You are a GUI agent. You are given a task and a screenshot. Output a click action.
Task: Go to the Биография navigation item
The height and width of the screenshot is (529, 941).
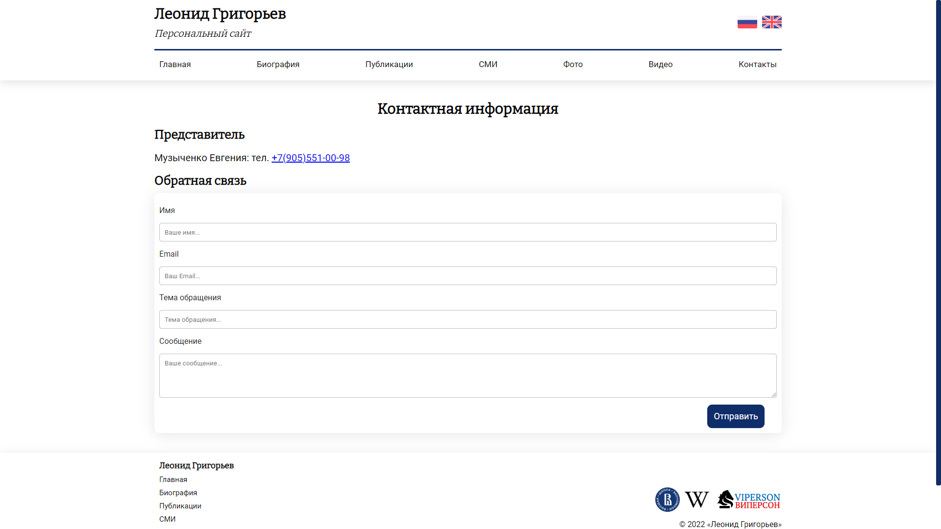pyautogui.click(x=278, y=65)
